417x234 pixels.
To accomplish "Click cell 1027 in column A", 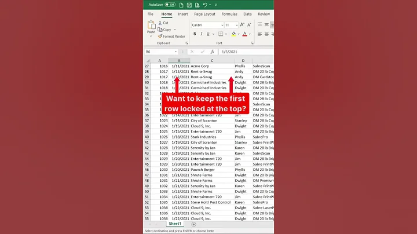I will (x=160, y=142).
